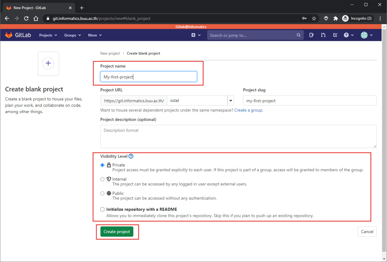
Task: Click the Project description text area
Action: point(238,136)
